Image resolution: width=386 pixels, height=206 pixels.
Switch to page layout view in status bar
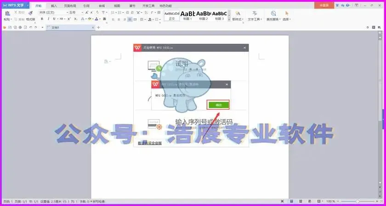pyautogui.click(x=291, y=201)
